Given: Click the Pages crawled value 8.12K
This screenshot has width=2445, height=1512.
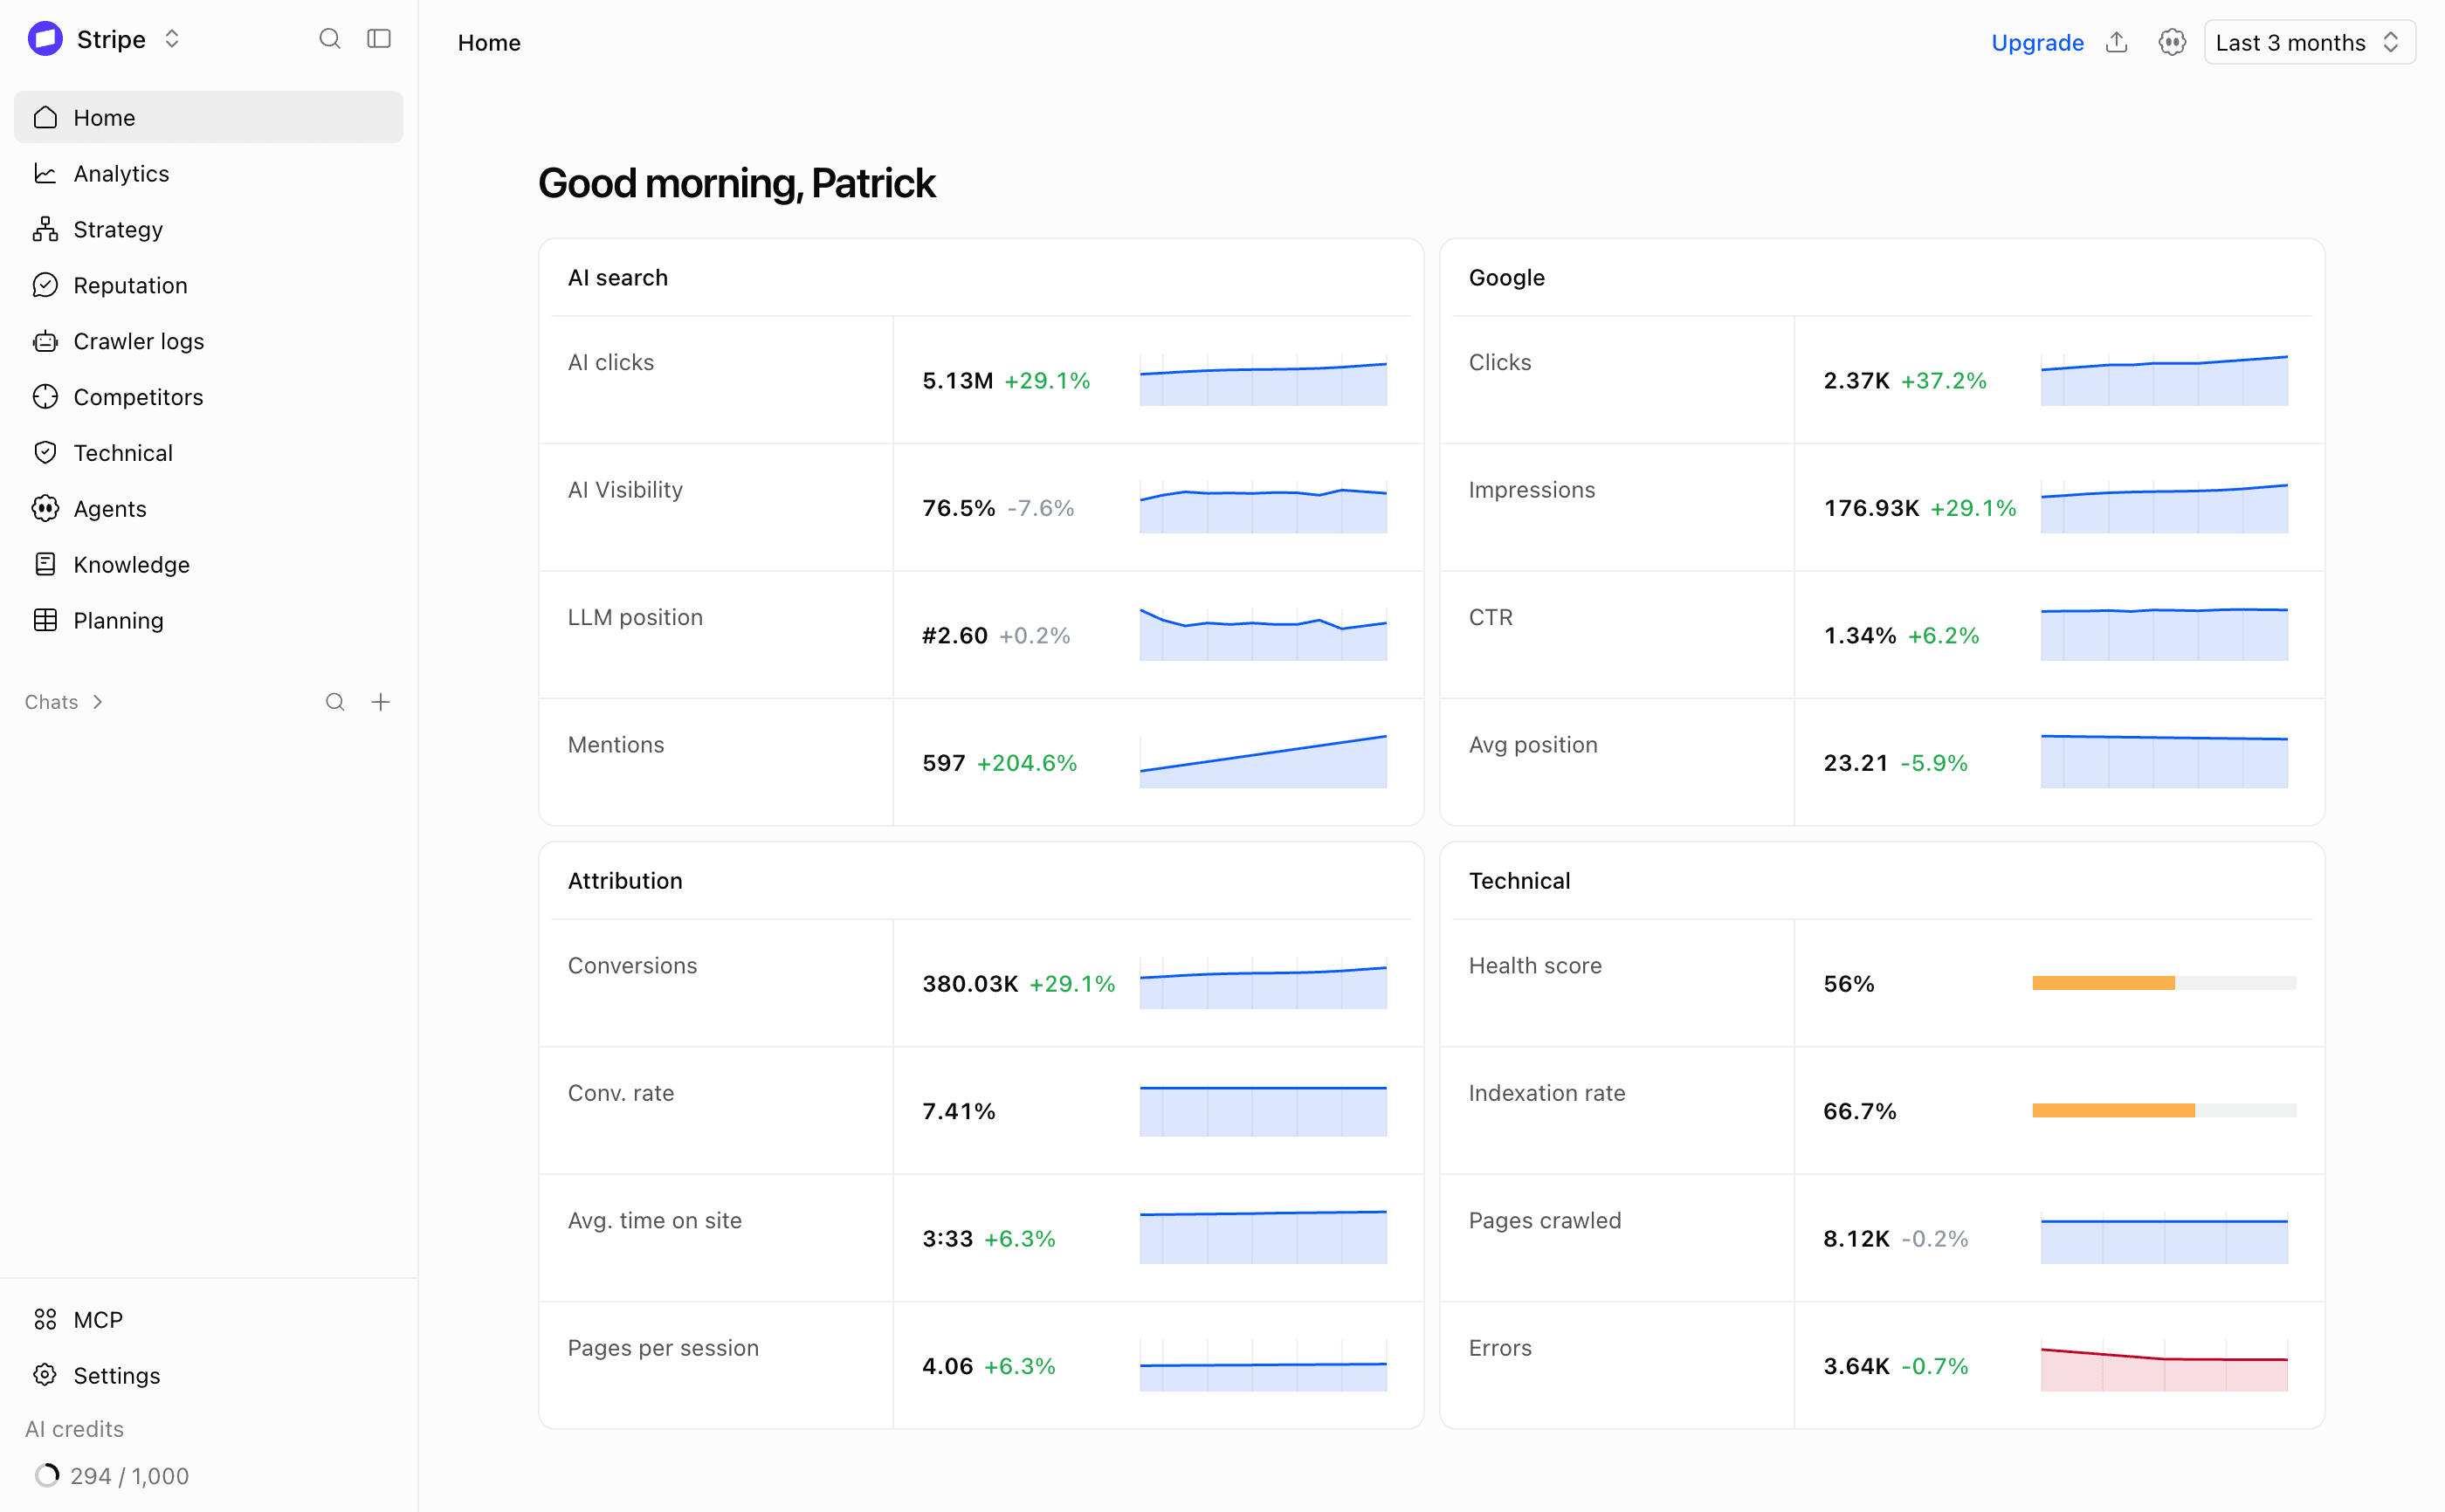Looking at the screenshot, I should pos(1856,1239).
